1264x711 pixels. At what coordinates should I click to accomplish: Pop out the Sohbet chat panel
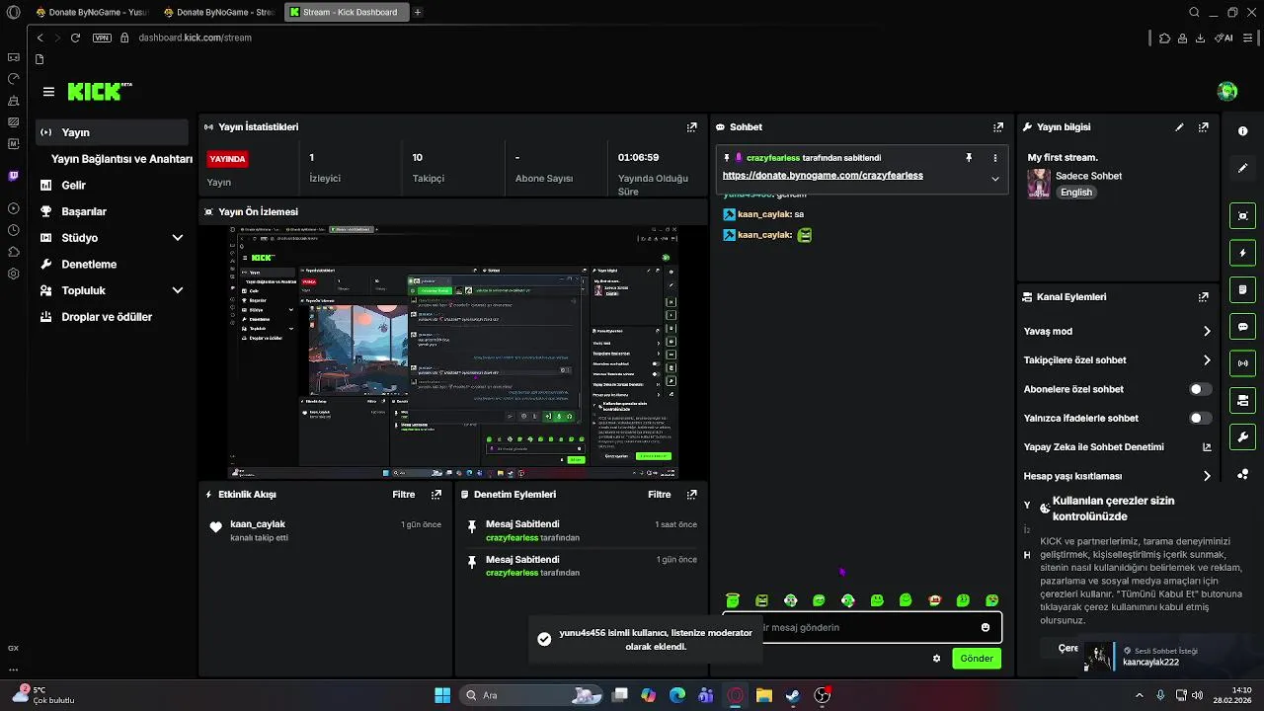pos(998,127)
